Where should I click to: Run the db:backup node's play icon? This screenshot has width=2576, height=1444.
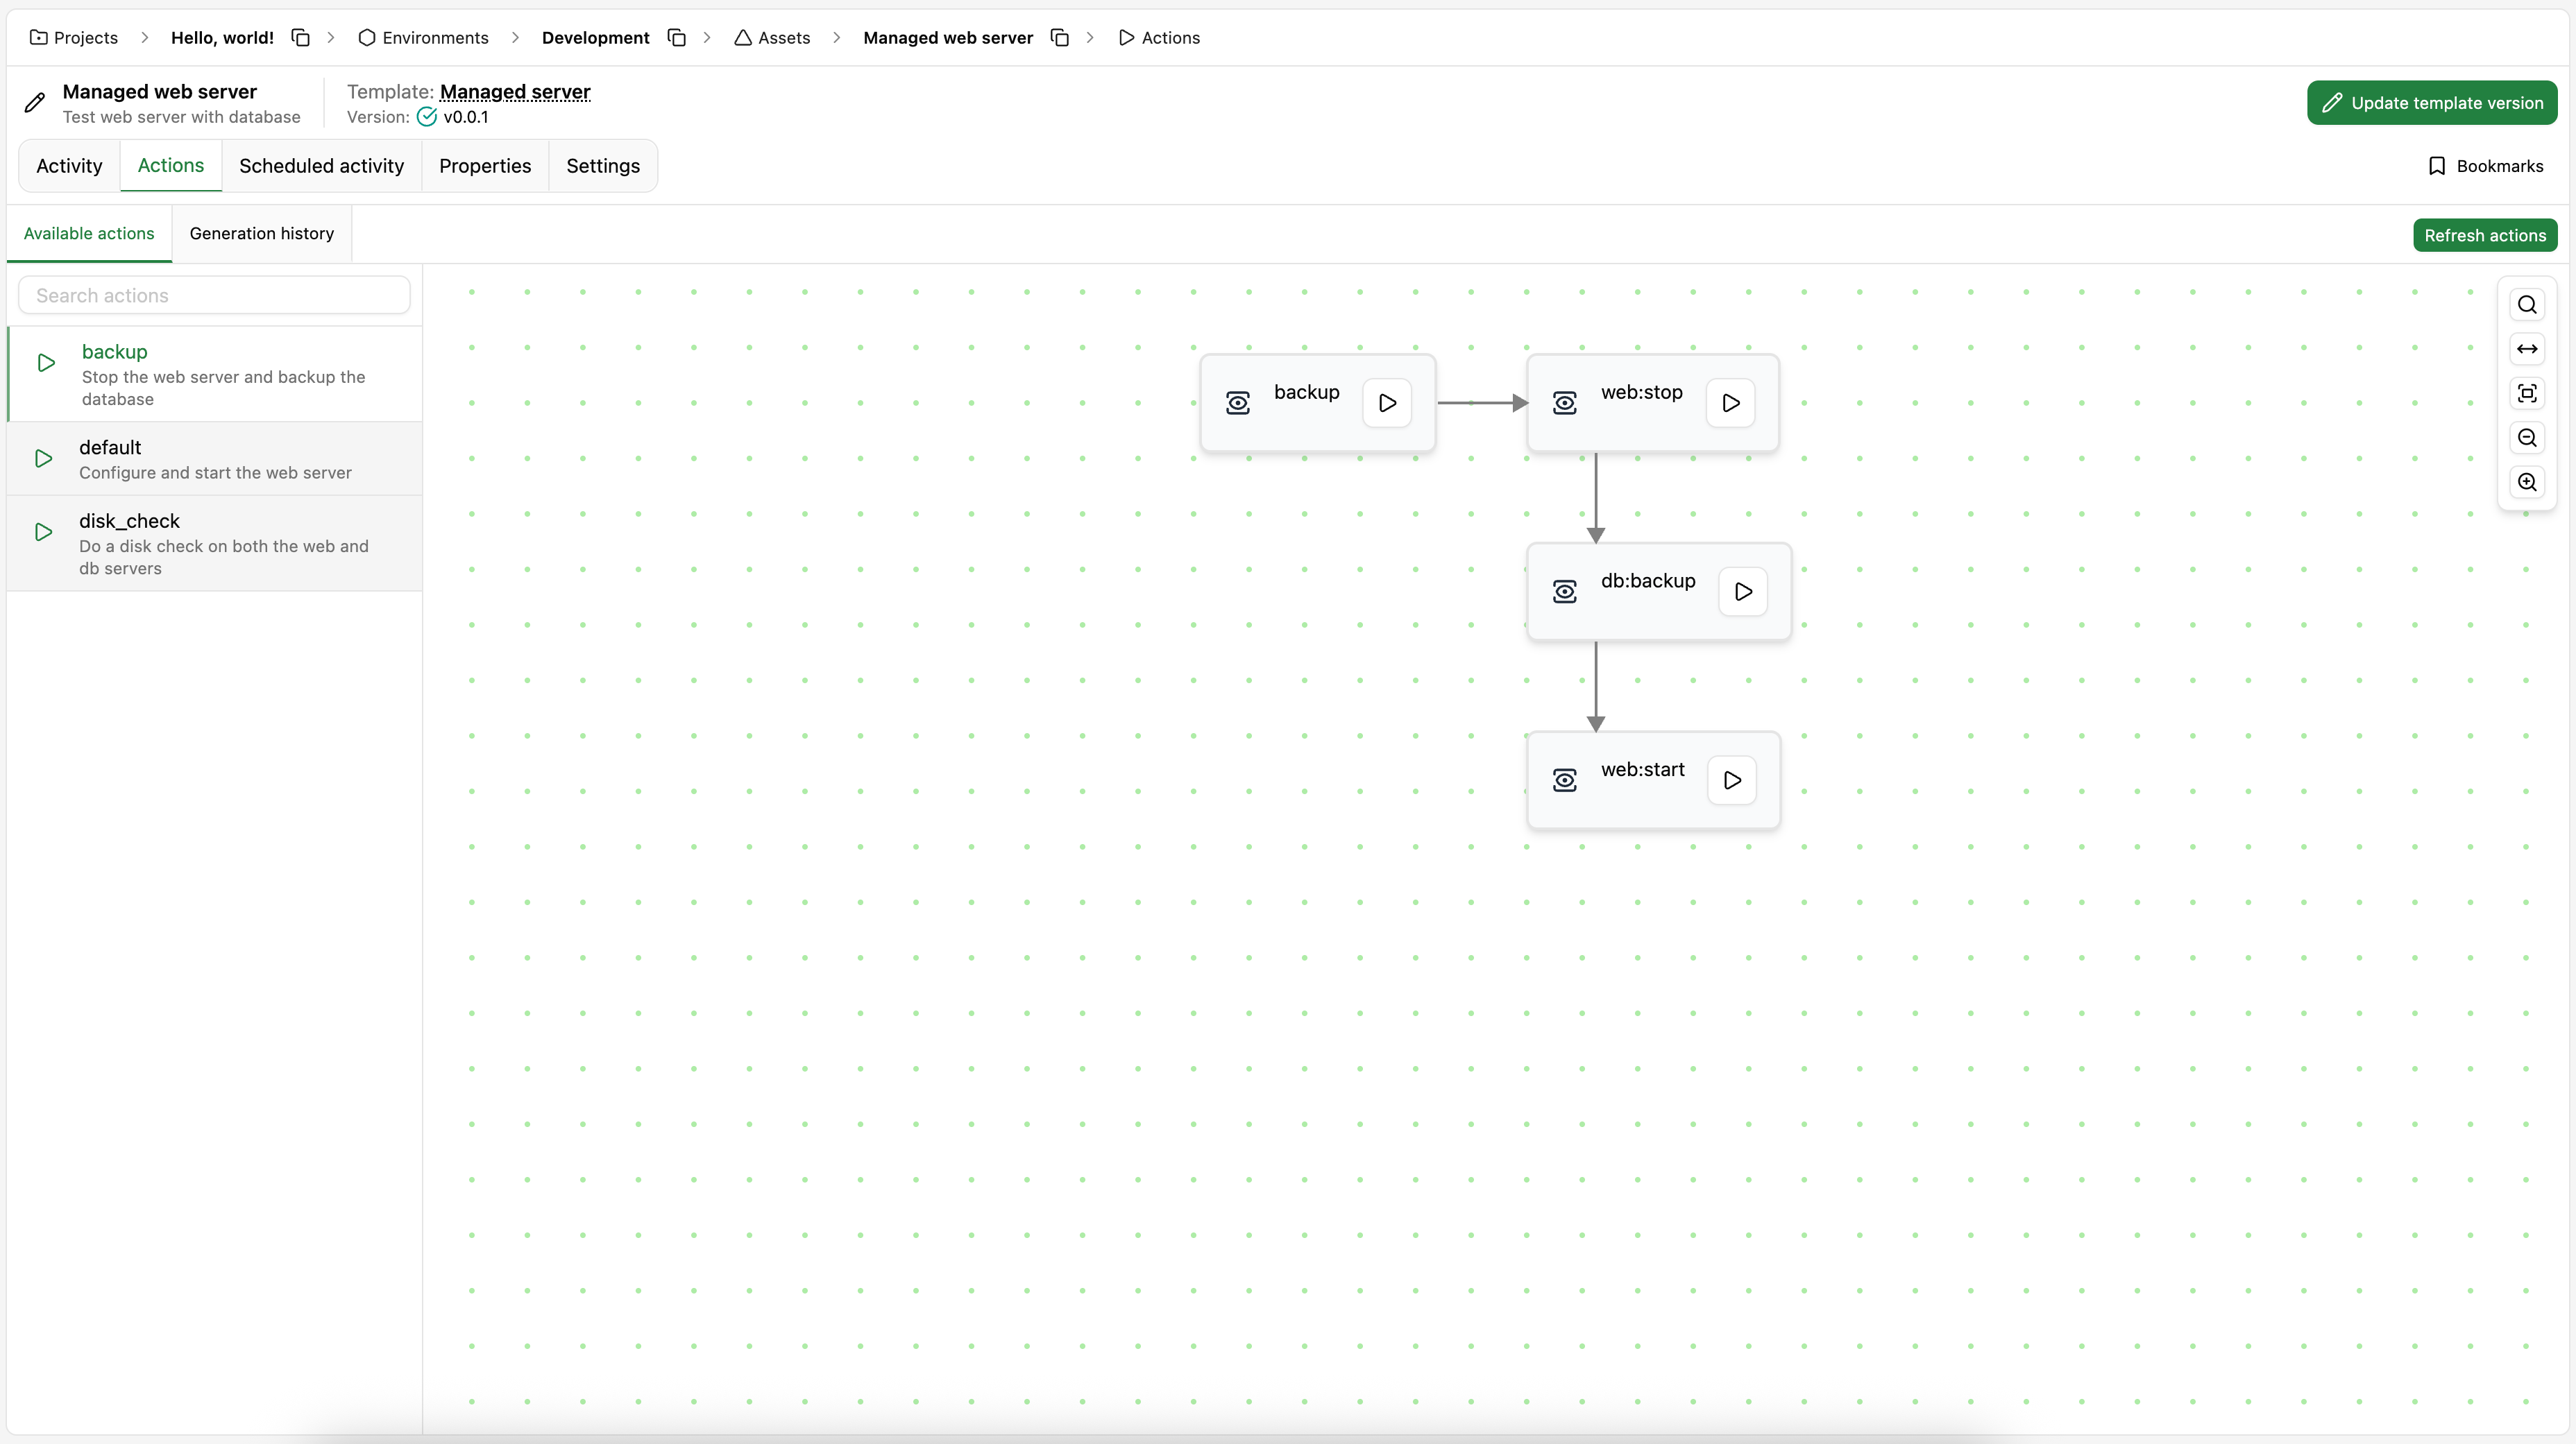(x=1743, y=591)
